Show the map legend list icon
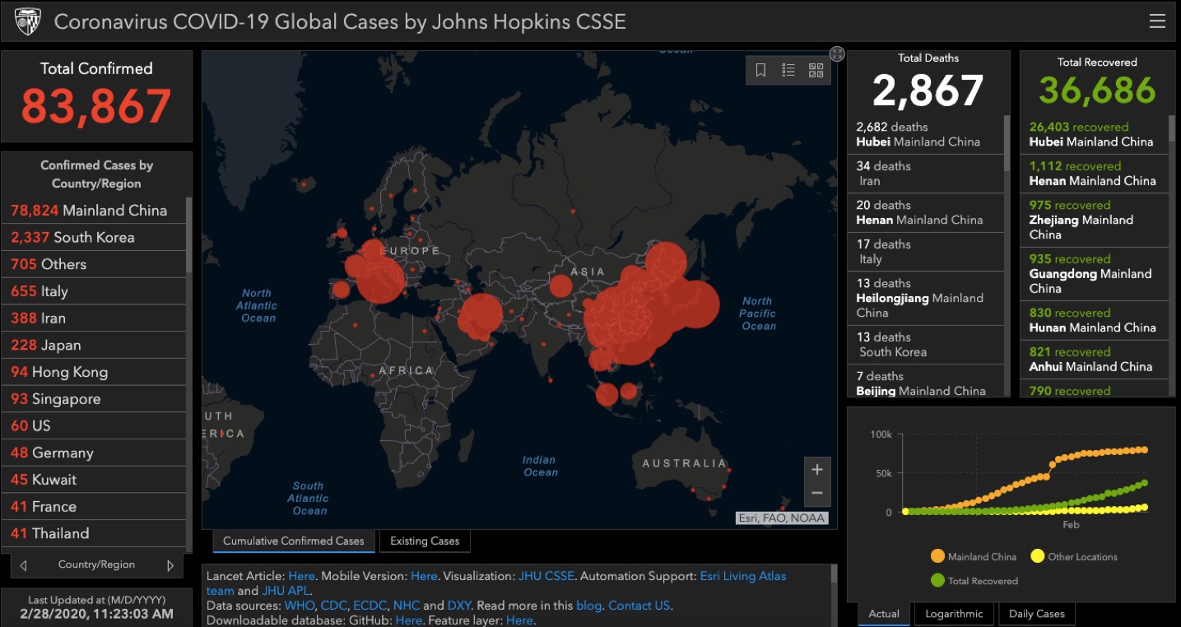The width and height of the screenshot is (1181, 627). pyautogui.click(x=788, y=71)
